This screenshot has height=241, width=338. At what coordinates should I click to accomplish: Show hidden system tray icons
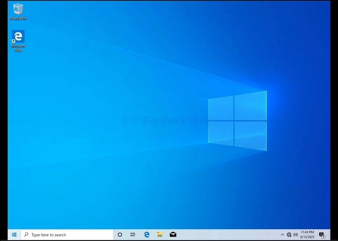282,235
